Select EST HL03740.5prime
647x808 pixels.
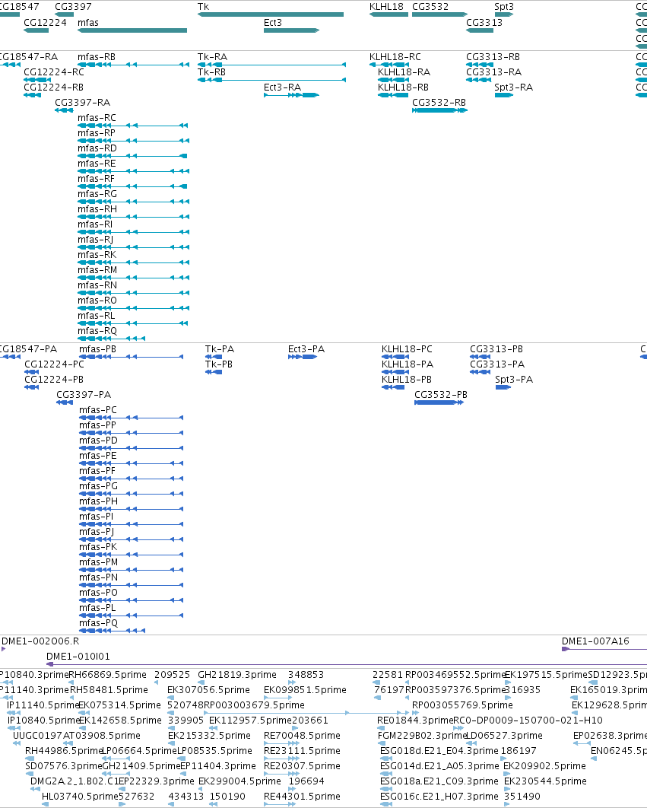pyautogui.click(x=81, y=796)
